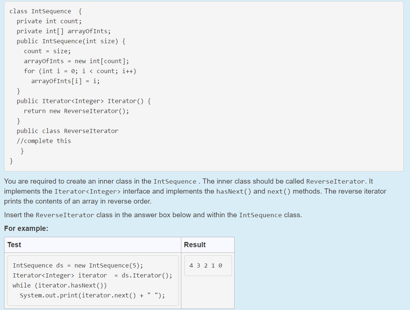Click the 'new int[count]' assignment line
This screenshot has height=310, width=410.
pyautogui.click(x=76, y=61)
